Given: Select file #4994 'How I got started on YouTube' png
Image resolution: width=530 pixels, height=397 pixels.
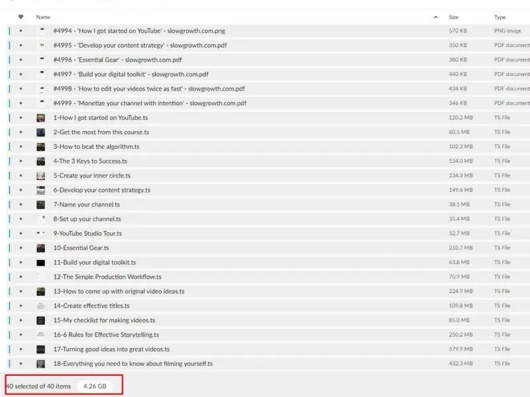Looking at the screenshot, I should pyautogui.click(x=139, y=30).
